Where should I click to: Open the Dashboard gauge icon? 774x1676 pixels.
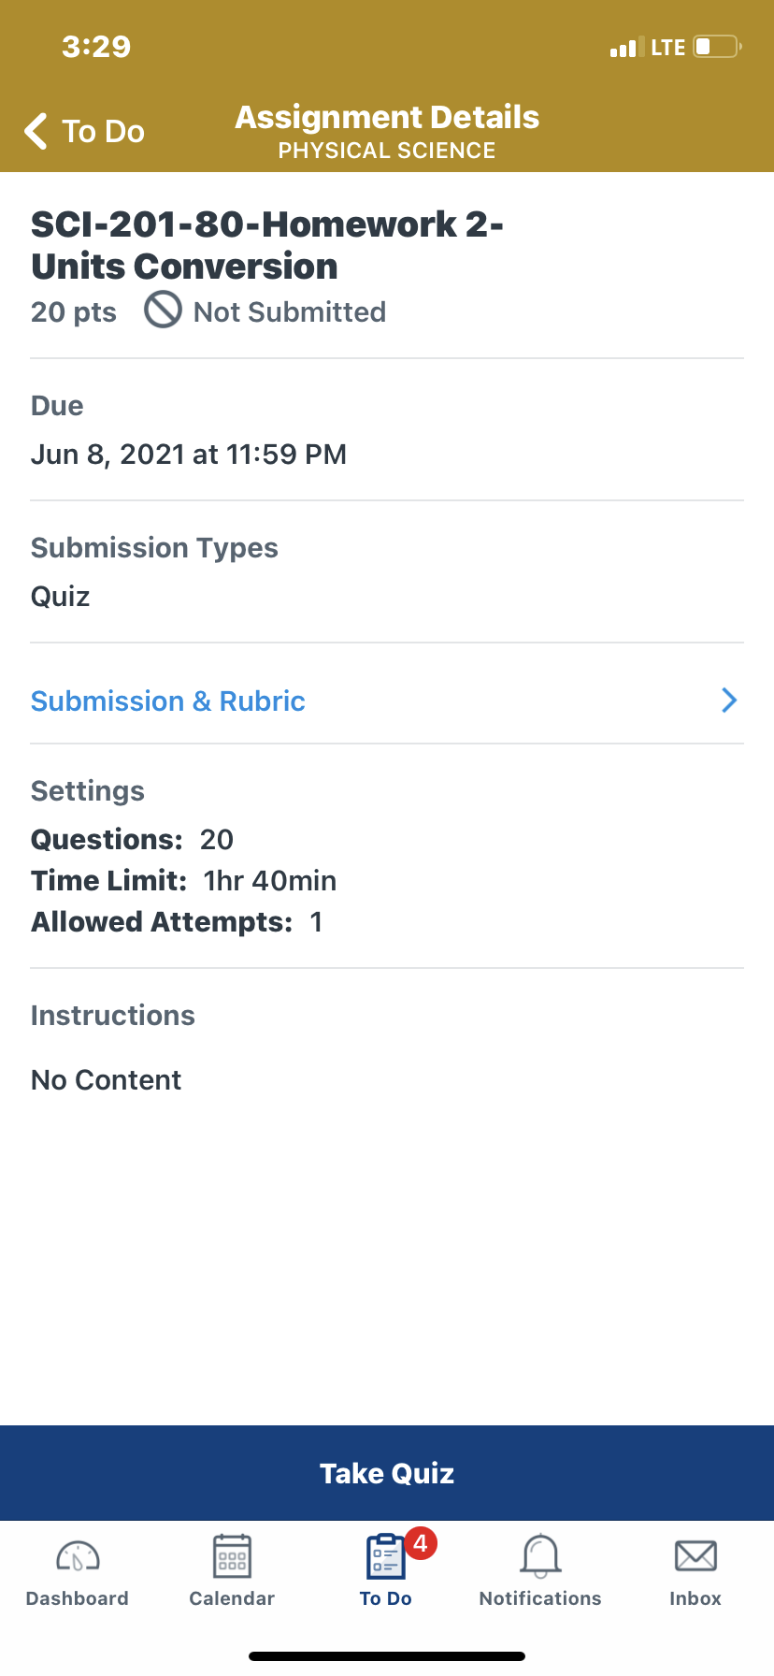pos(78,1556)
